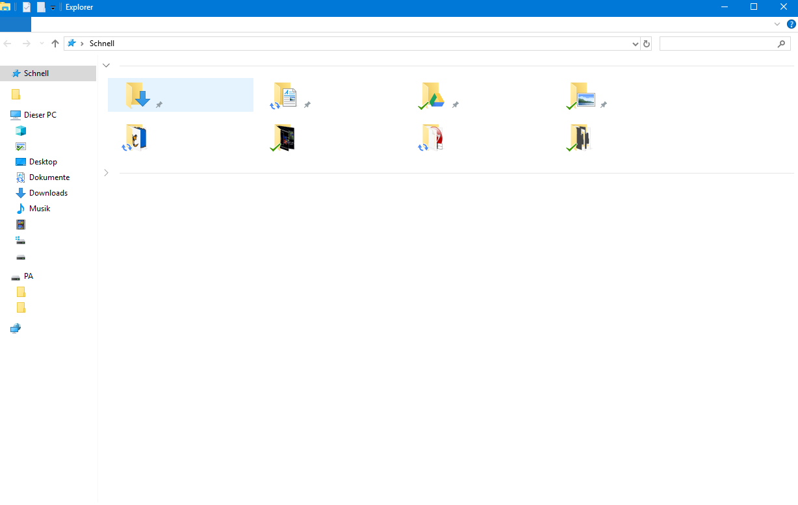Open Dokumente in the sidebar
This screenshot has height=505, width=798.
49,177
